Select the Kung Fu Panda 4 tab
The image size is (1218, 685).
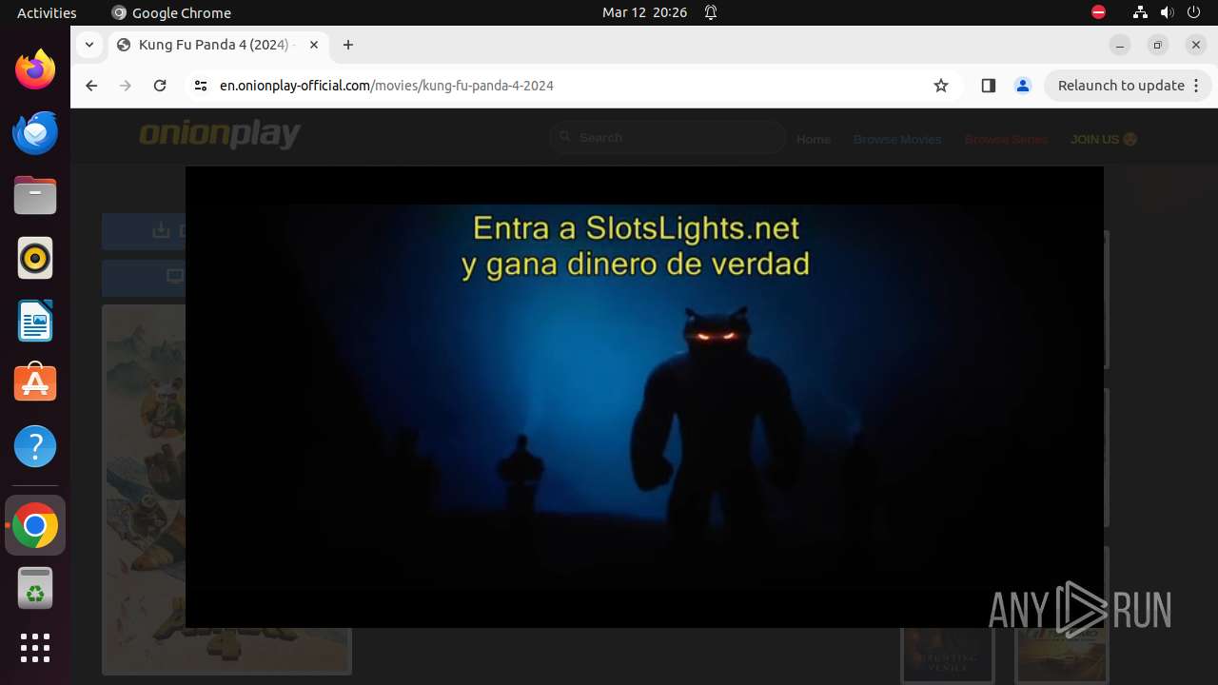coord(218,45)
